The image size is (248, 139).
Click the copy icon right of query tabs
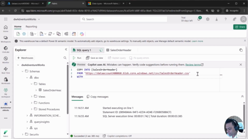tap(241, 50)
